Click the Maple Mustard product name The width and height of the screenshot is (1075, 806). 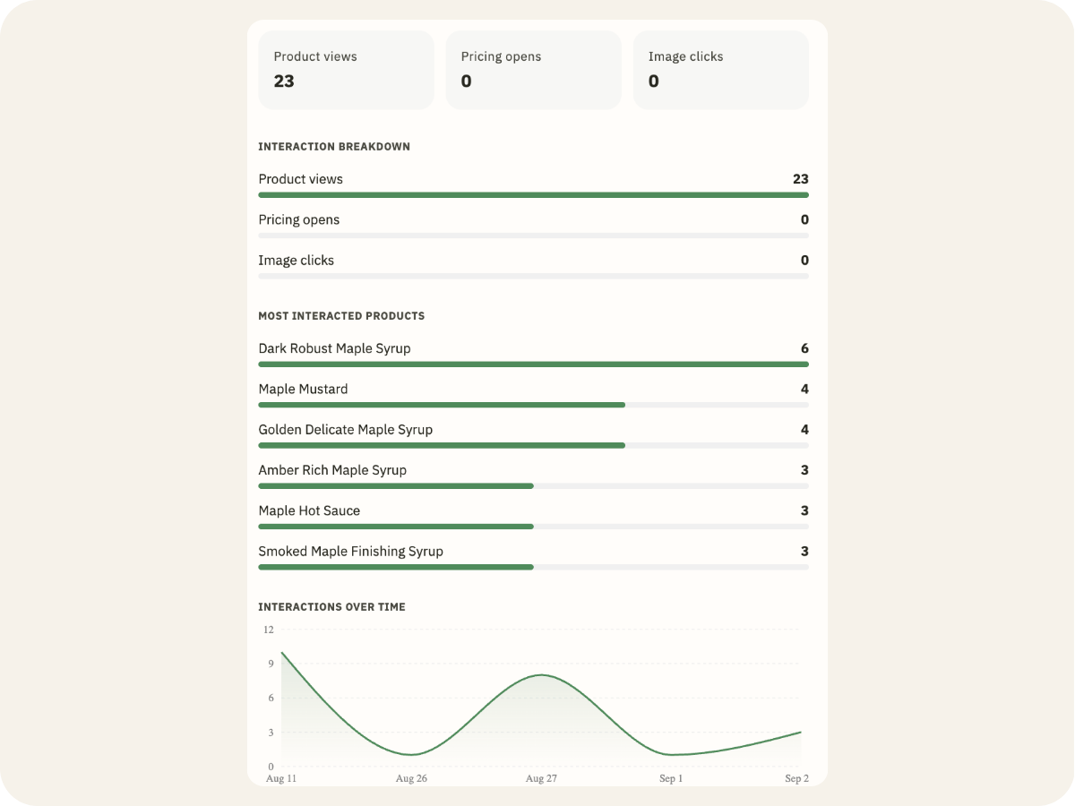click(304, 389)
